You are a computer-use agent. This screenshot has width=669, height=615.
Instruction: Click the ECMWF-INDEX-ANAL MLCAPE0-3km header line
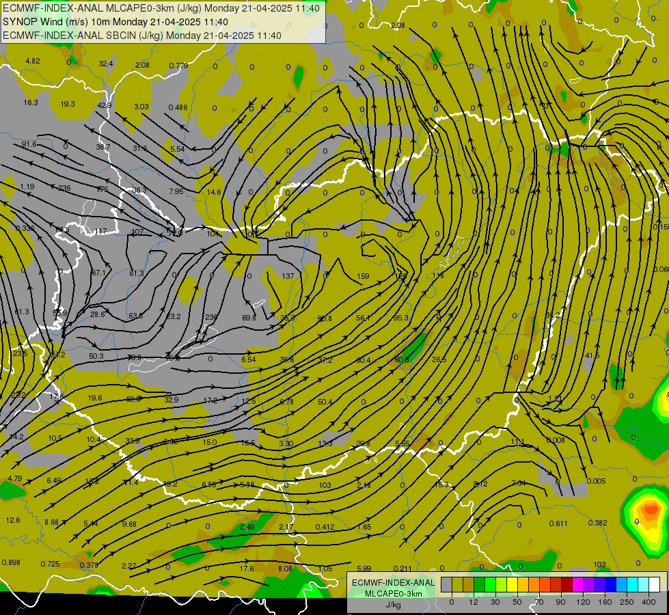click(x=161, y=8)
